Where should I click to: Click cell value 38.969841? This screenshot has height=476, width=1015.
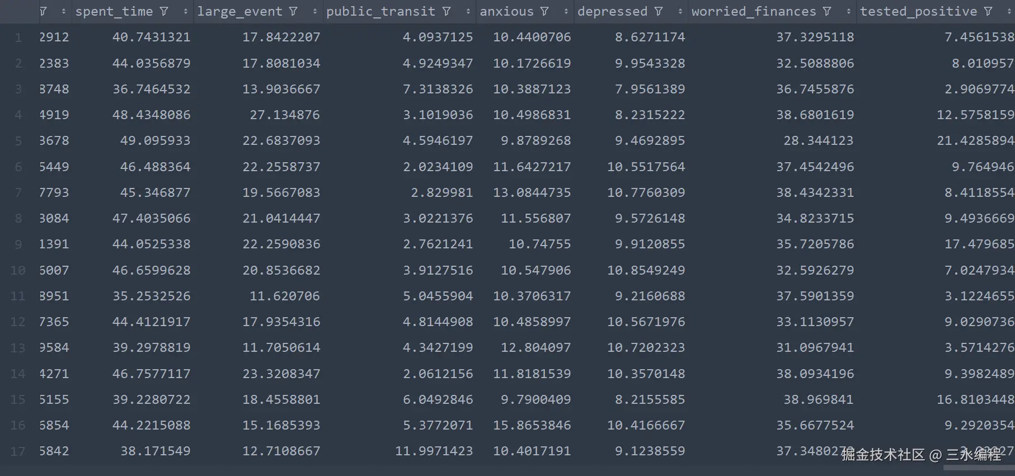pos(819,399)
